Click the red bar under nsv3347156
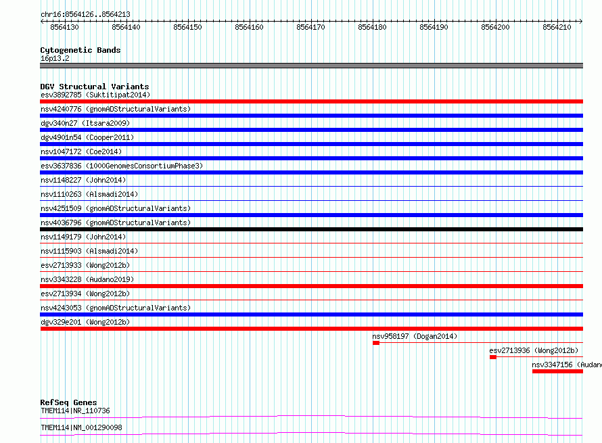This screenshot has height=443, width=602. click(x=557, y=371)
